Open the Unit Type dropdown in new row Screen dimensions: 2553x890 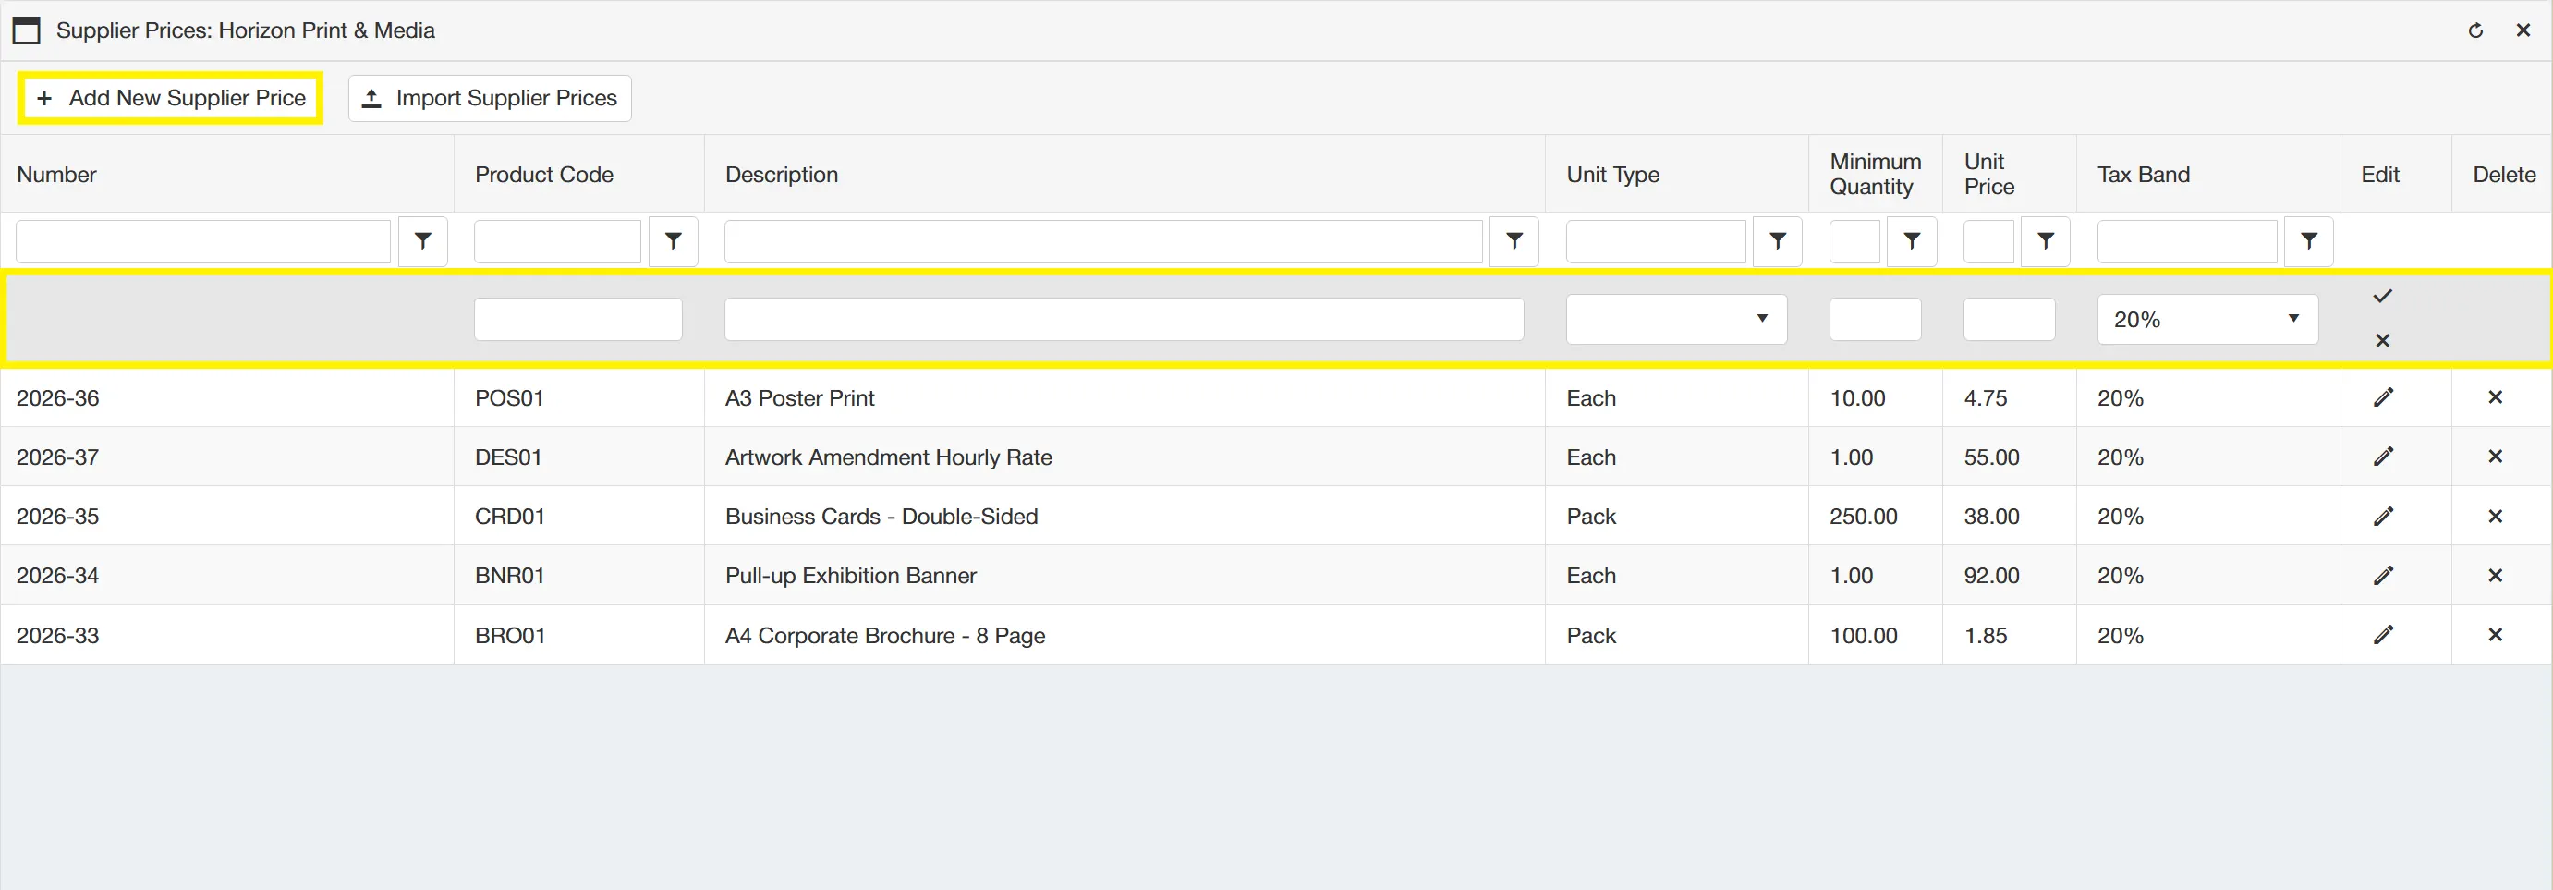[1676, 319]
